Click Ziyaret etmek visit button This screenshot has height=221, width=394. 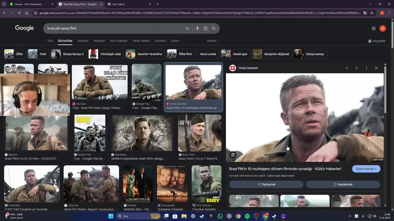[366, 169]
